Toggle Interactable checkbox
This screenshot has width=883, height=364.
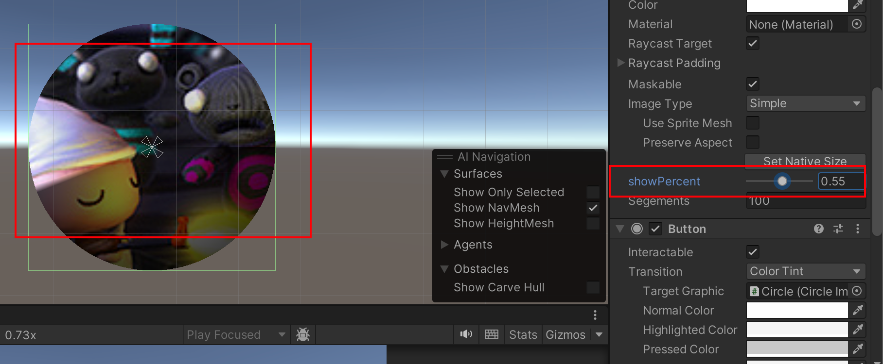(x=753, y=252)
